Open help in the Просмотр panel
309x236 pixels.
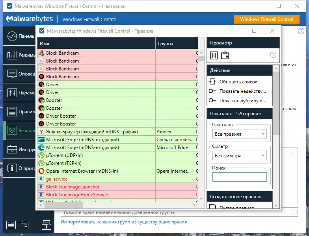click(x=273, y=55)
